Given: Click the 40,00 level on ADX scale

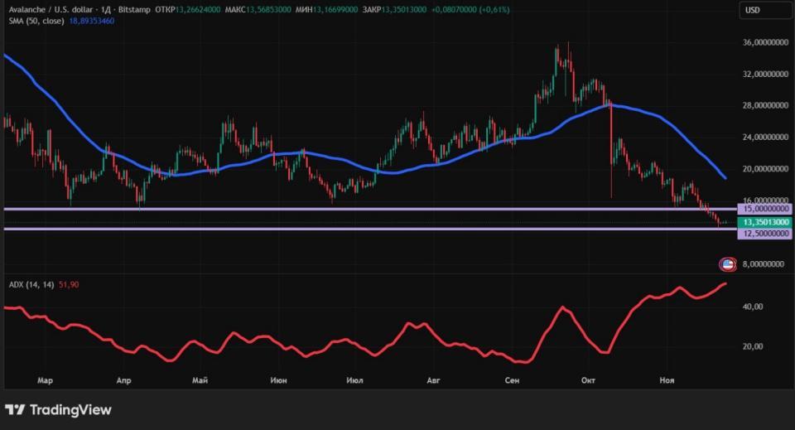Looking at the screenshot, I should point(752,307).
